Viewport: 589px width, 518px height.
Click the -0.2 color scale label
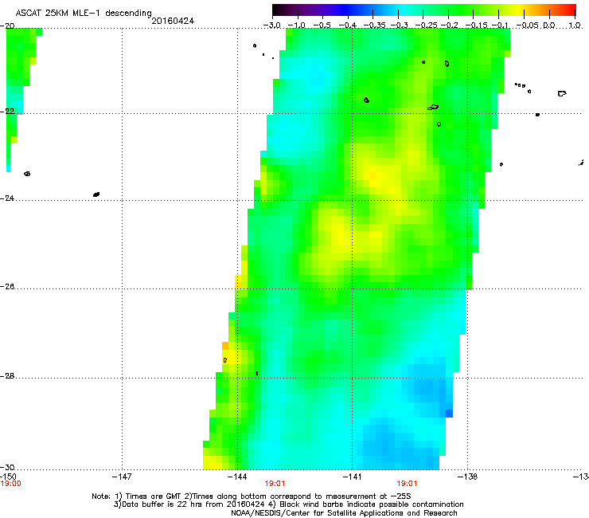tap(450, 26)
